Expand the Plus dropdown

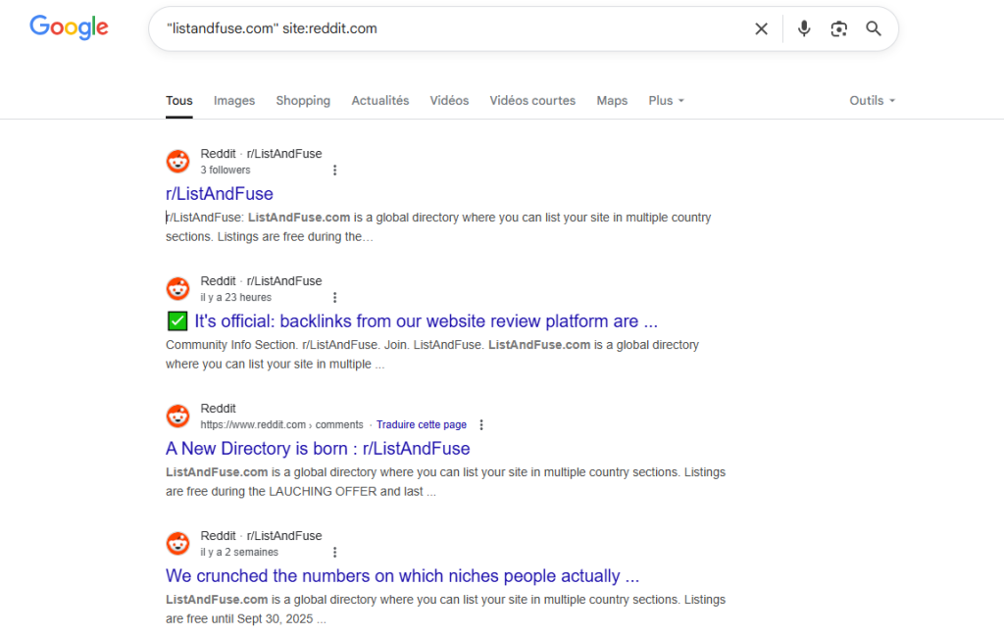point(666,101)
